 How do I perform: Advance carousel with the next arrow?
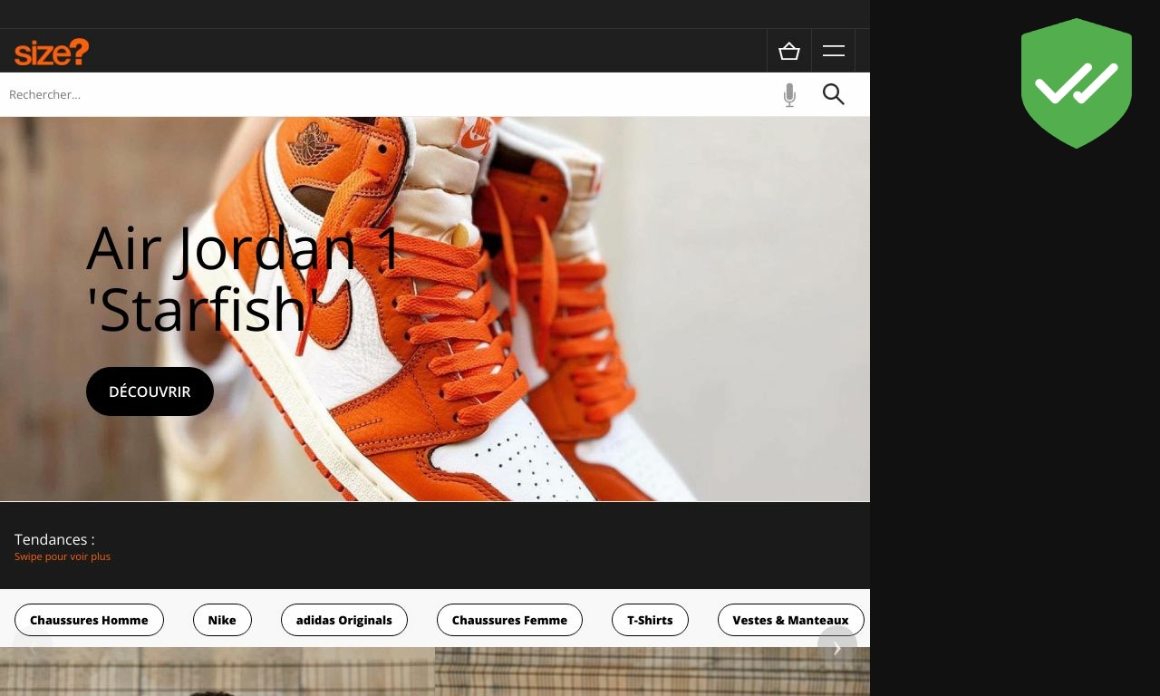tap(837, 647)
